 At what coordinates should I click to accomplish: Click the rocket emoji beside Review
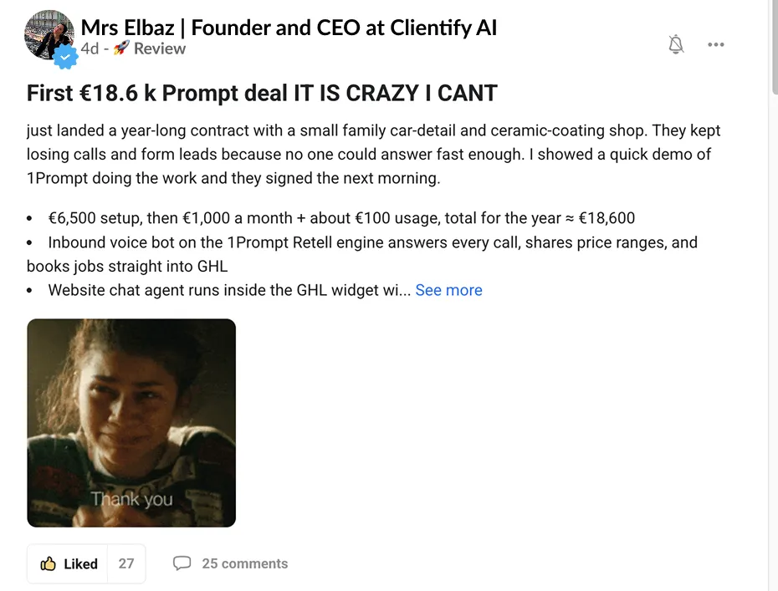click(121, 48)
